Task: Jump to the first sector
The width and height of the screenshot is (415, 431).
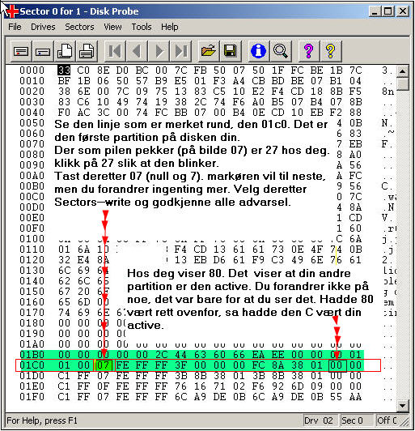Action: pyautogui.click(x=115, y=51)
